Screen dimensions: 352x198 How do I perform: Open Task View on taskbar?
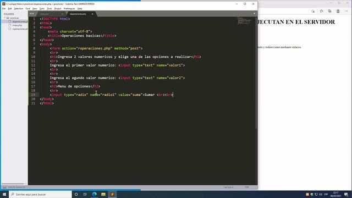(x=85, y=194)
